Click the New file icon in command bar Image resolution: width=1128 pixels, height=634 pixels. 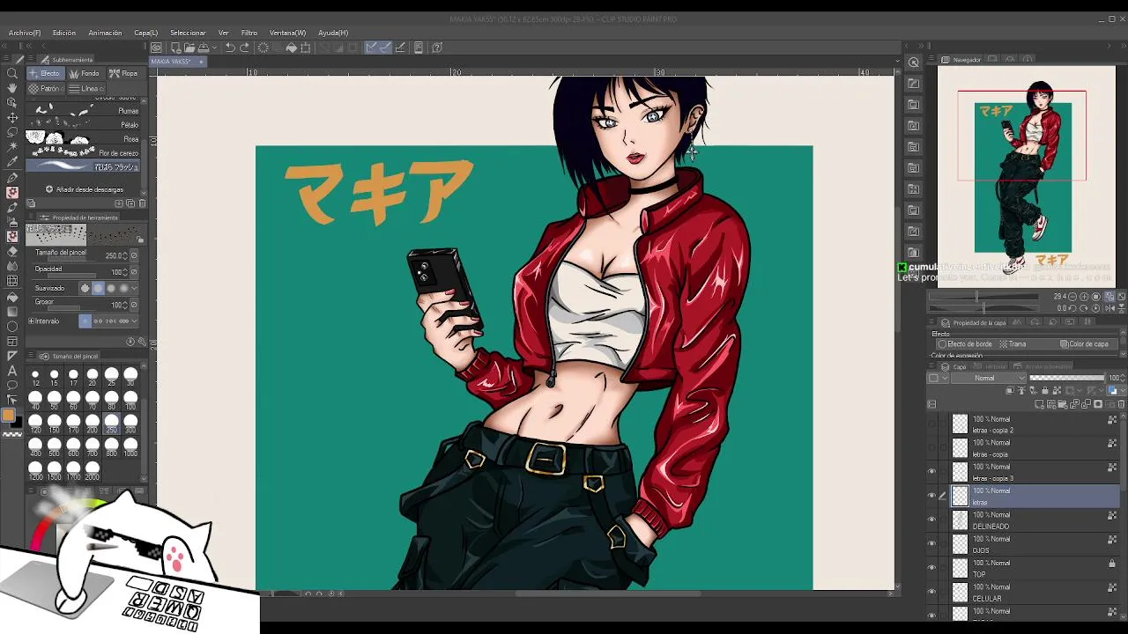[176, 48]
